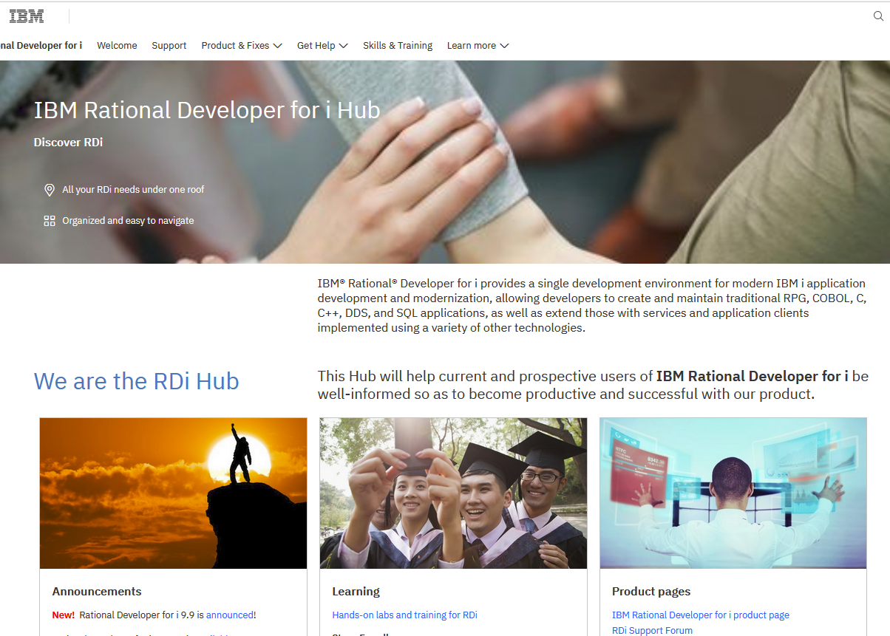Click the red 'New!' label
The height and width of the screenshot is (636, 890).
(64, 615)
